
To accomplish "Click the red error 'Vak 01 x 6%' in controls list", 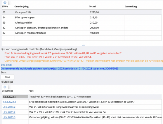I will (x=48, y=57).
